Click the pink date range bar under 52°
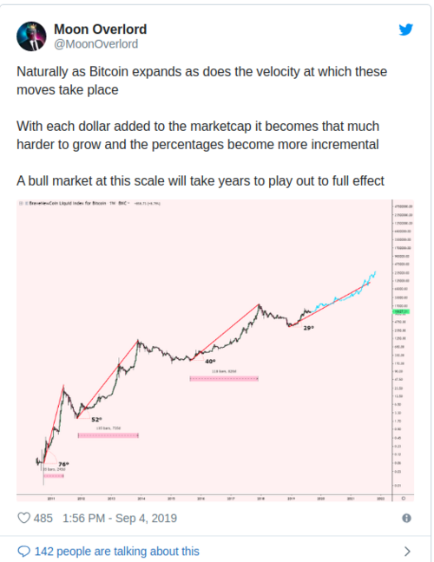Image resolution: width=434 pixels, height=562 pixels. click(x=108, y=435)
